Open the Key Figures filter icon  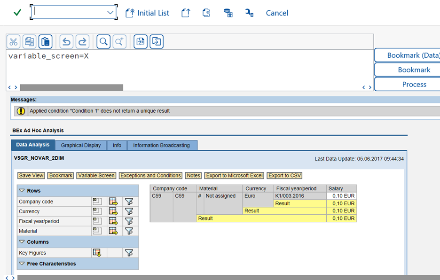(x=129, y=253)
